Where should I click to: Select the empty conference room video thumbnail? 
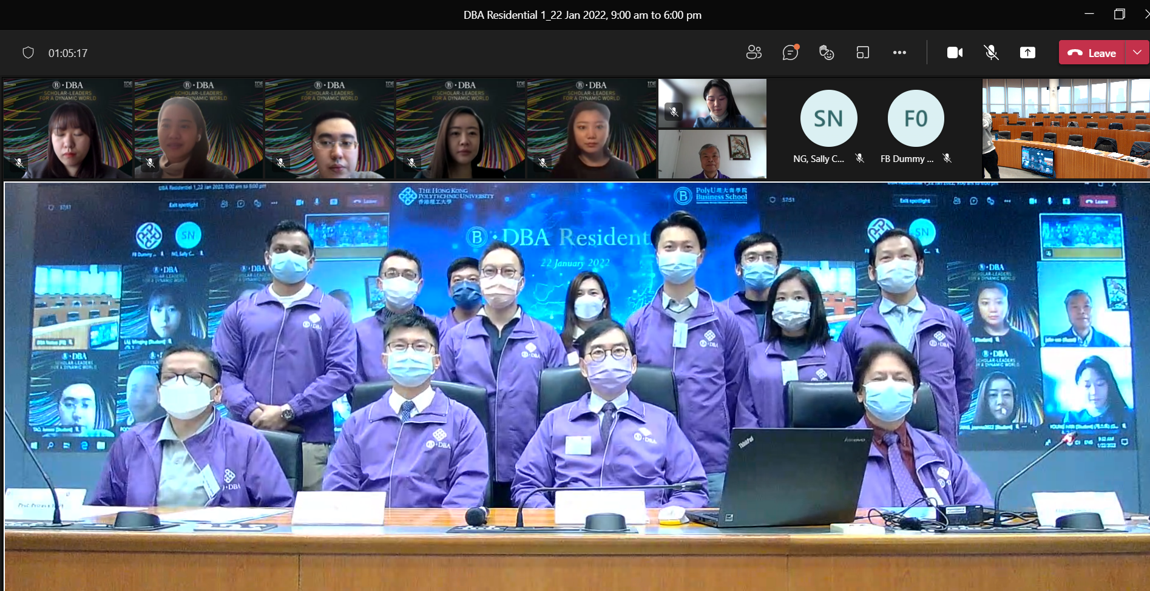[x=1066, y=128]
